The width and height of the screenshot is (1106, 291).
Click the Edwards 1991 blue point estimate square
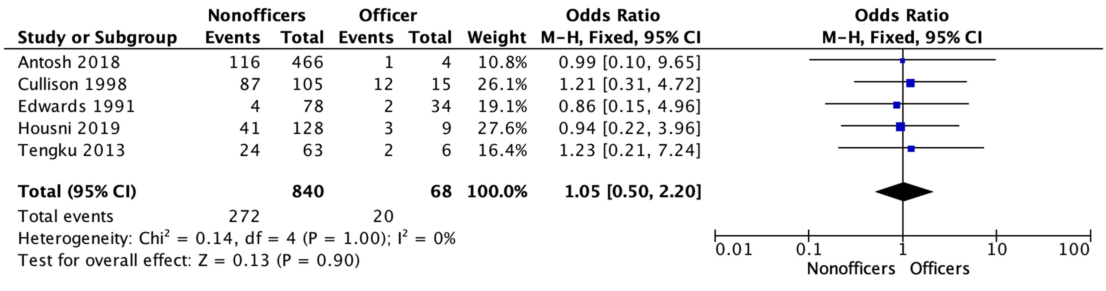click(897, 105)
